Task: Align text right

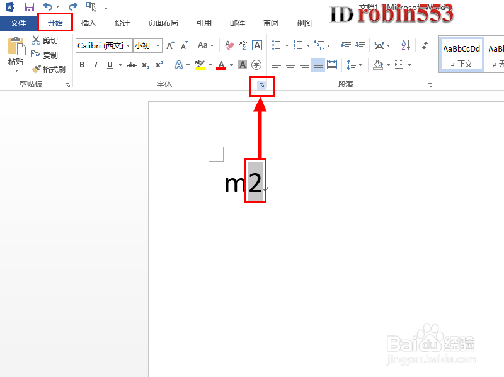Action: click(x=304, y=65)
